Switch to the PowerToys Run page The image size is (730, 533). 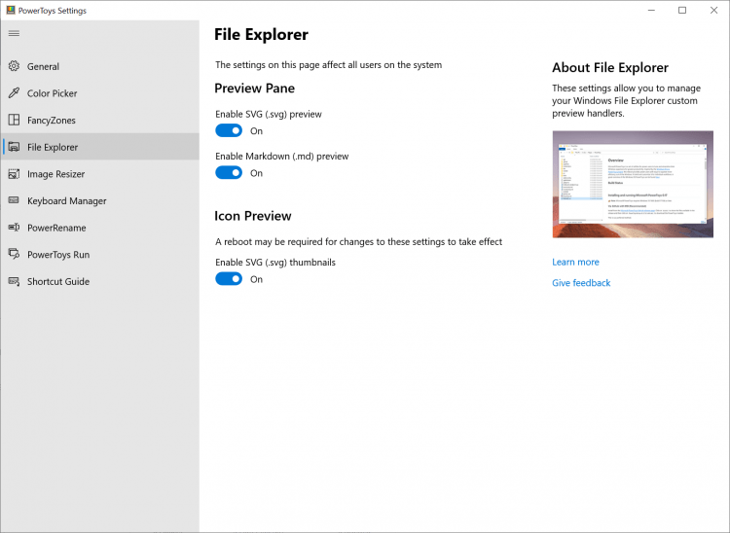[58, 255]
